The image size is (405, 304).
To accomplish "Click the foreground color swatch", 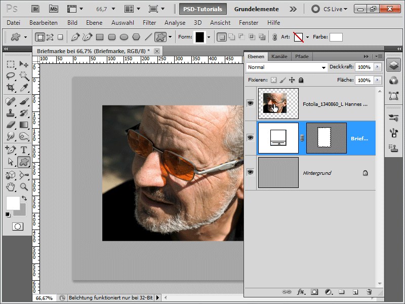I will [x=13, y=203].
